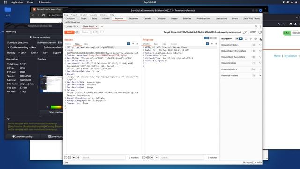Open Response panel hamburger menu
Screen dimensions: 300x169
pos(216,44)
